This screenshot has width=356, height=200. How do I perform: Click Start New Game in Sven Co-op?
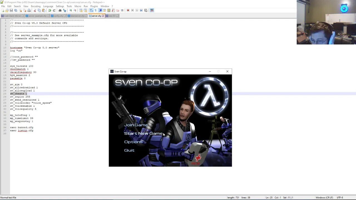(x=143, y=133)
